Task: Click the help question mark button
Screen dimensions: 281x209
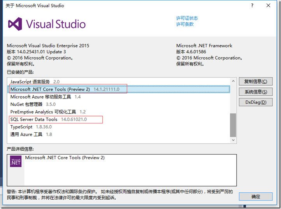Action: (x=252, y=5)
